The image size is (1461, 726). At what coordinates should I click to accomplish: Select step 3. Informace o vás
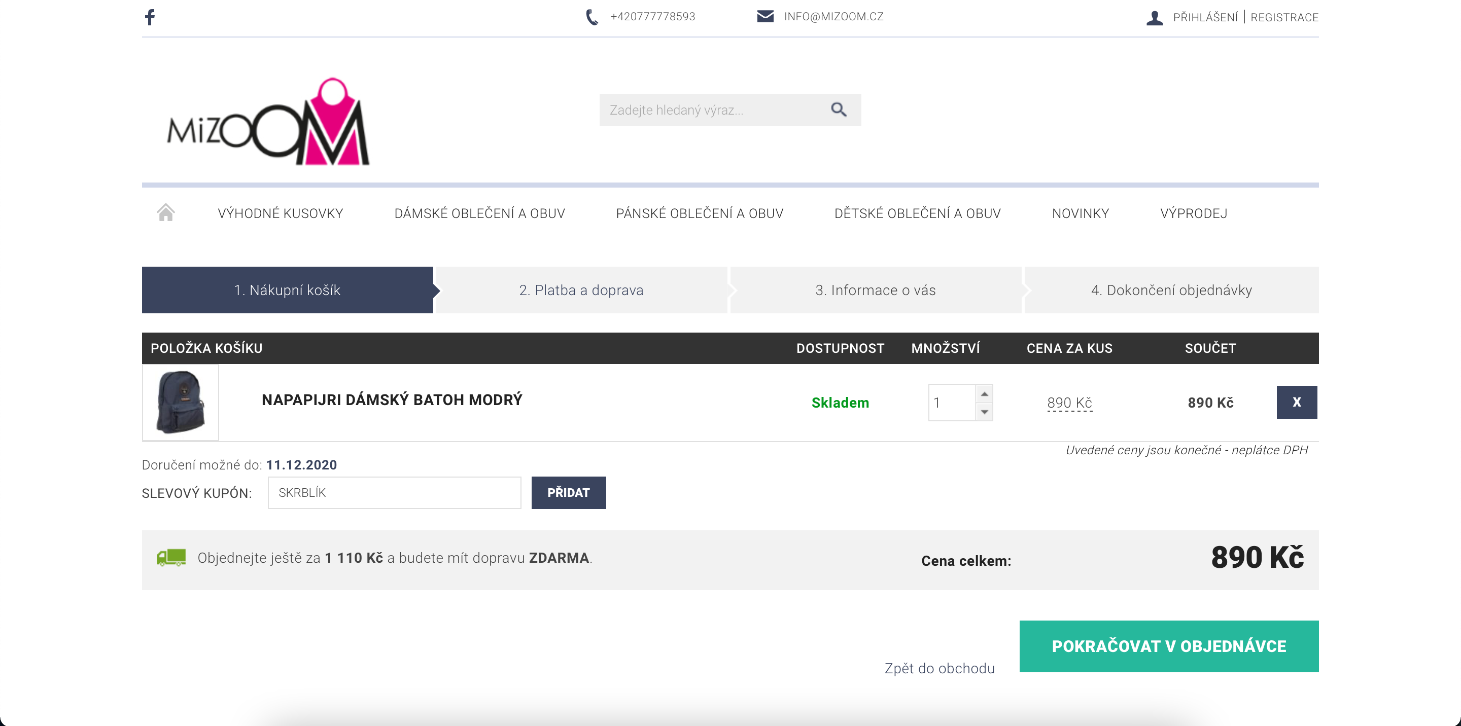pyautogui.click(x=875, y=290)
